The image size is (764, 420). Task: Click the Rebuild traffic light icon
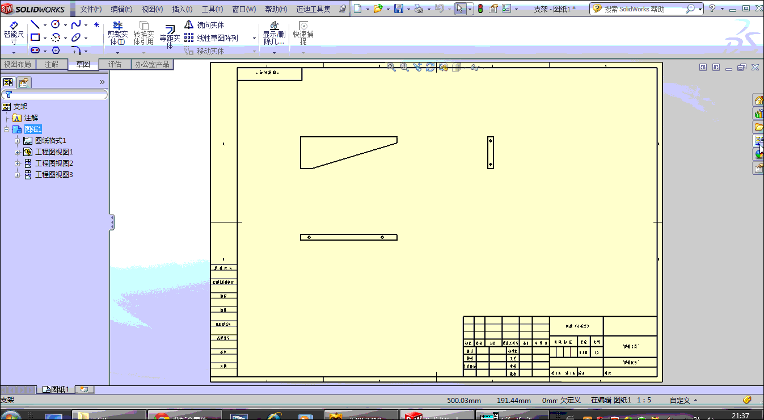tap(480, 9)
